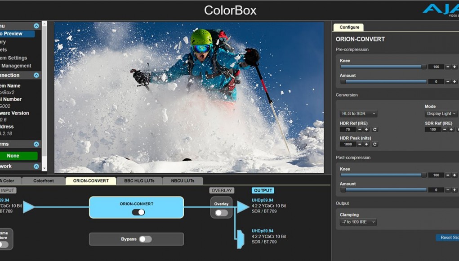Switch to the NBCU LUTs tab
Image resolution: width=459 pixels, height=261 pixels.
coord(183,181)
